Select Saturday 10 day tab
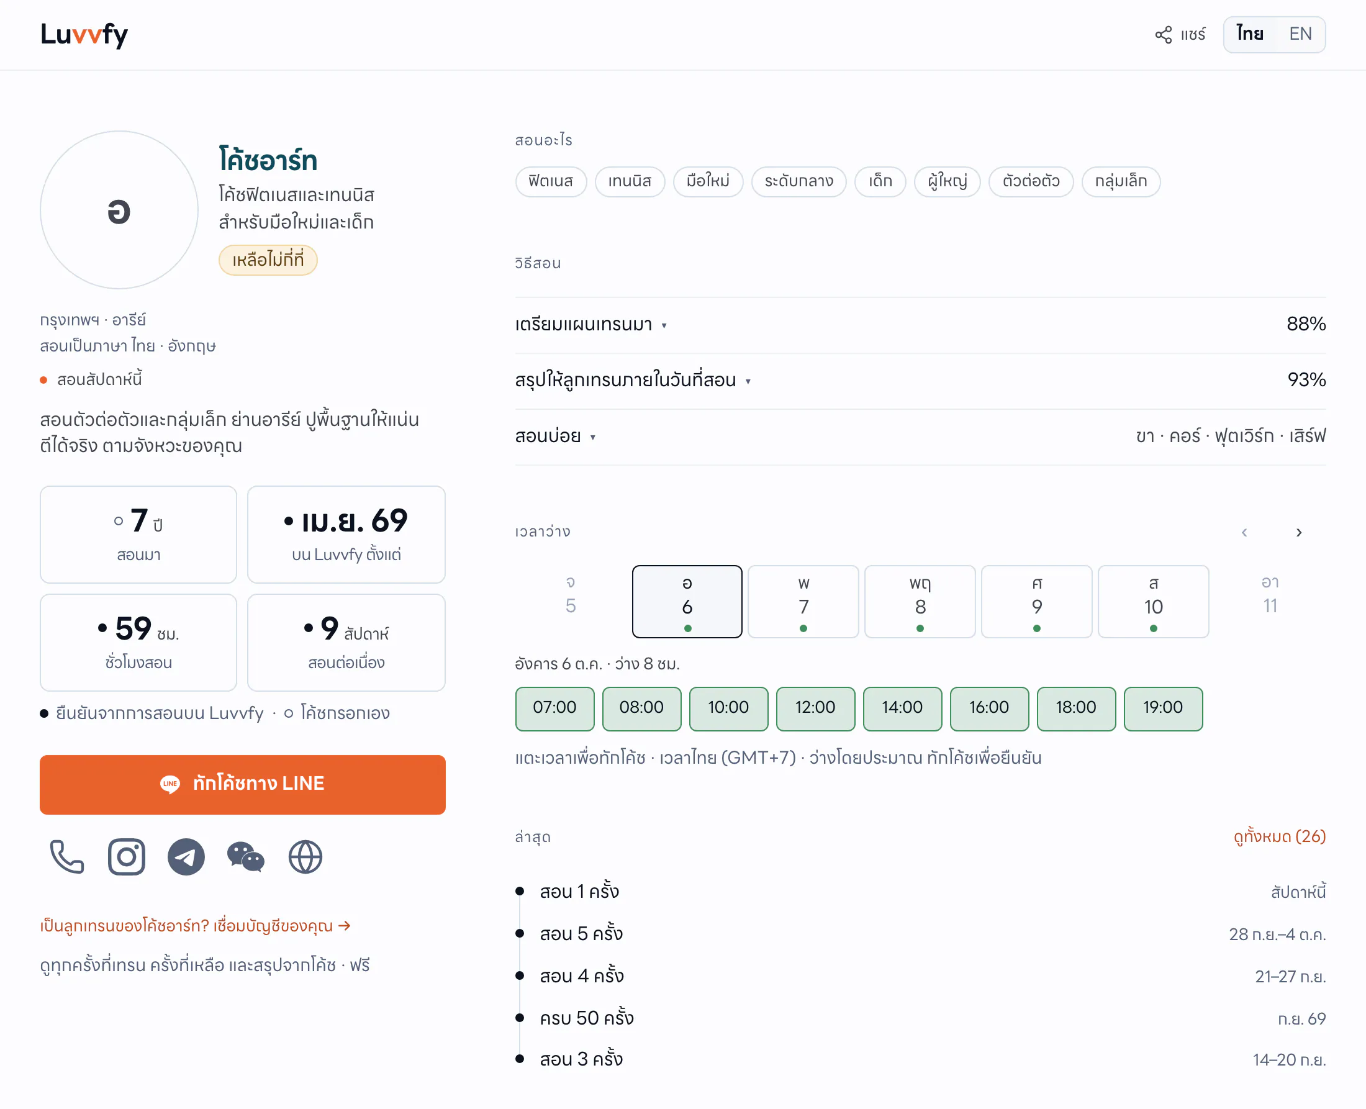 [x=1154, y=601]
